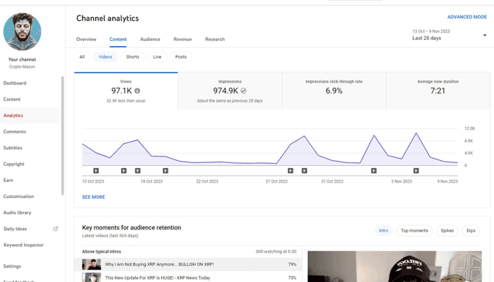This screenshot has height=282, width=494.
Task: Click the SEE MORE link under chart
Action: [x=93, y=197]
